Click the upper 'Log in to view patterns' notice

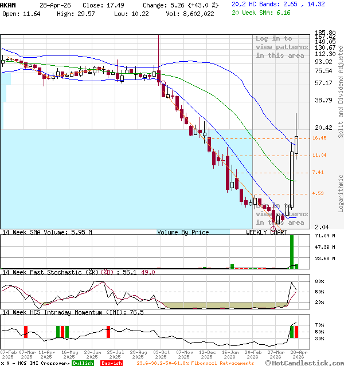click(x=282, y=47)
